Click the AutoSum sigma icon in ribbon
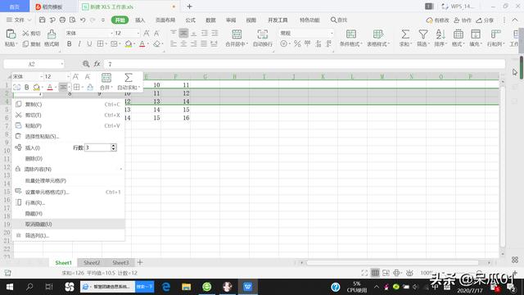This screenshot has height=295, width=524. pyautogui.click(x=405, y=34)
